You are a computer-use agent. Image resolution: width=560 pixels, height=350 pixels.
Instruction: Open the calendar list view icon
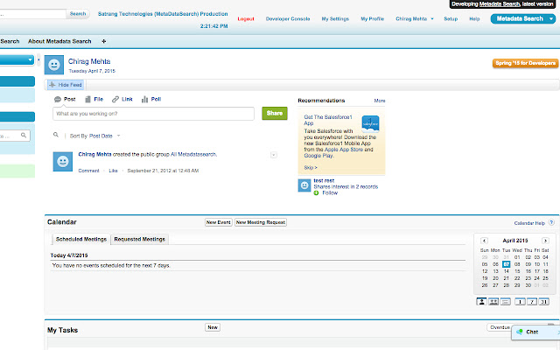506,302
